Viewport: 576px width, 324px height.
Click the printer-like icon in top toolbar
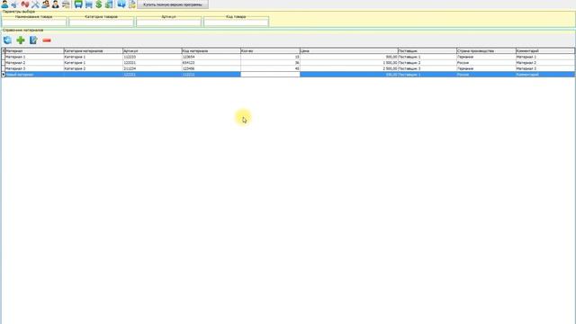(66, 4)
